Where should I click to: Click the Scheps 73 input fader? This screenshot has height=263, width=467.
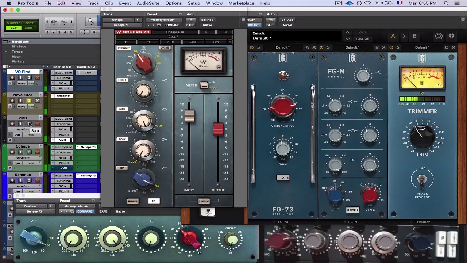(x=189, y=116)
